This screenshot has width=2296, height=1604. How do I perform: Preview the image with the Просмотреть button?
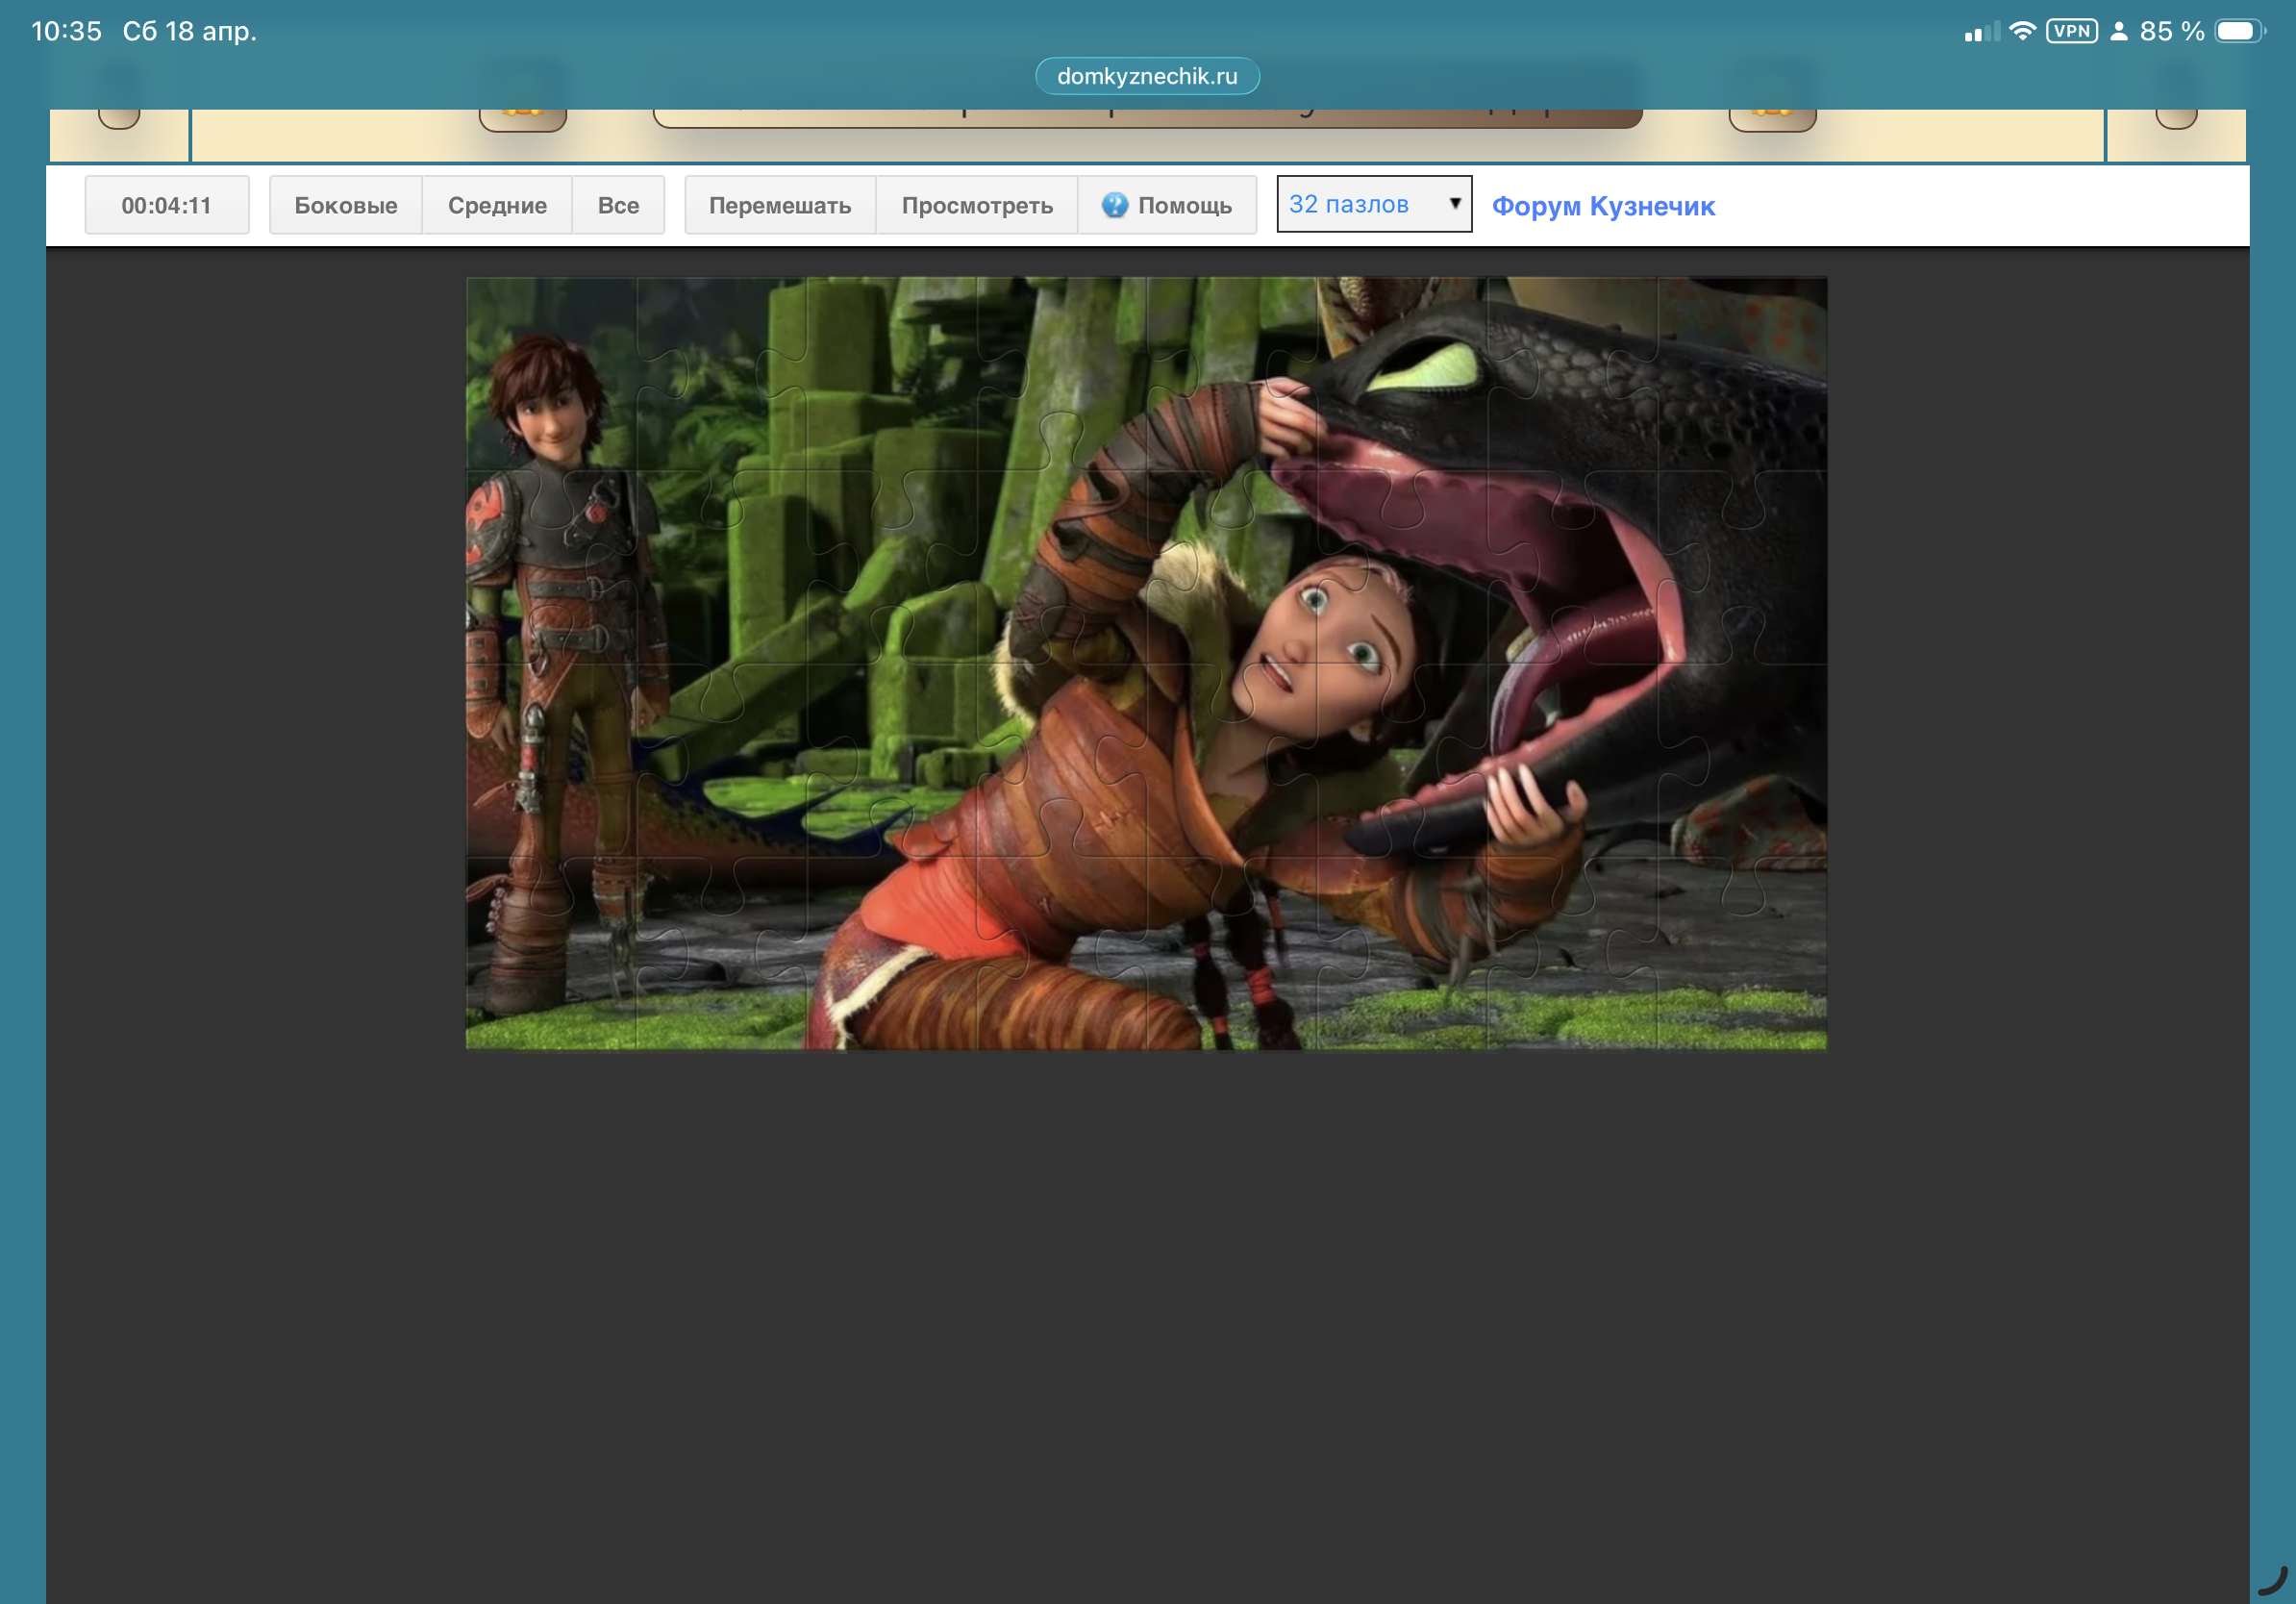[976, 205]
